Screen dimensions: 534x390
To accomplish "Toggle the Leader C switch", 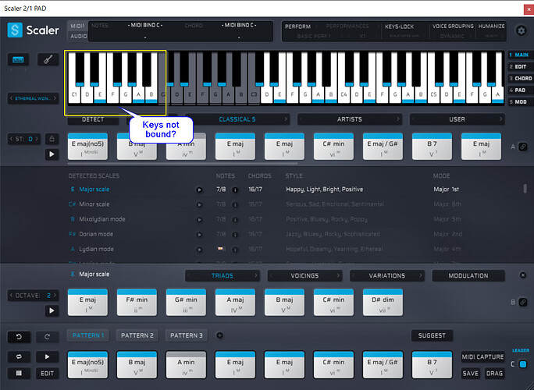I will 523,364.
